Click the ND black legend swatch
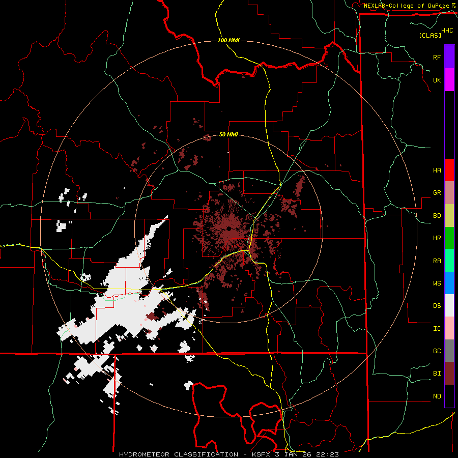 449,396
